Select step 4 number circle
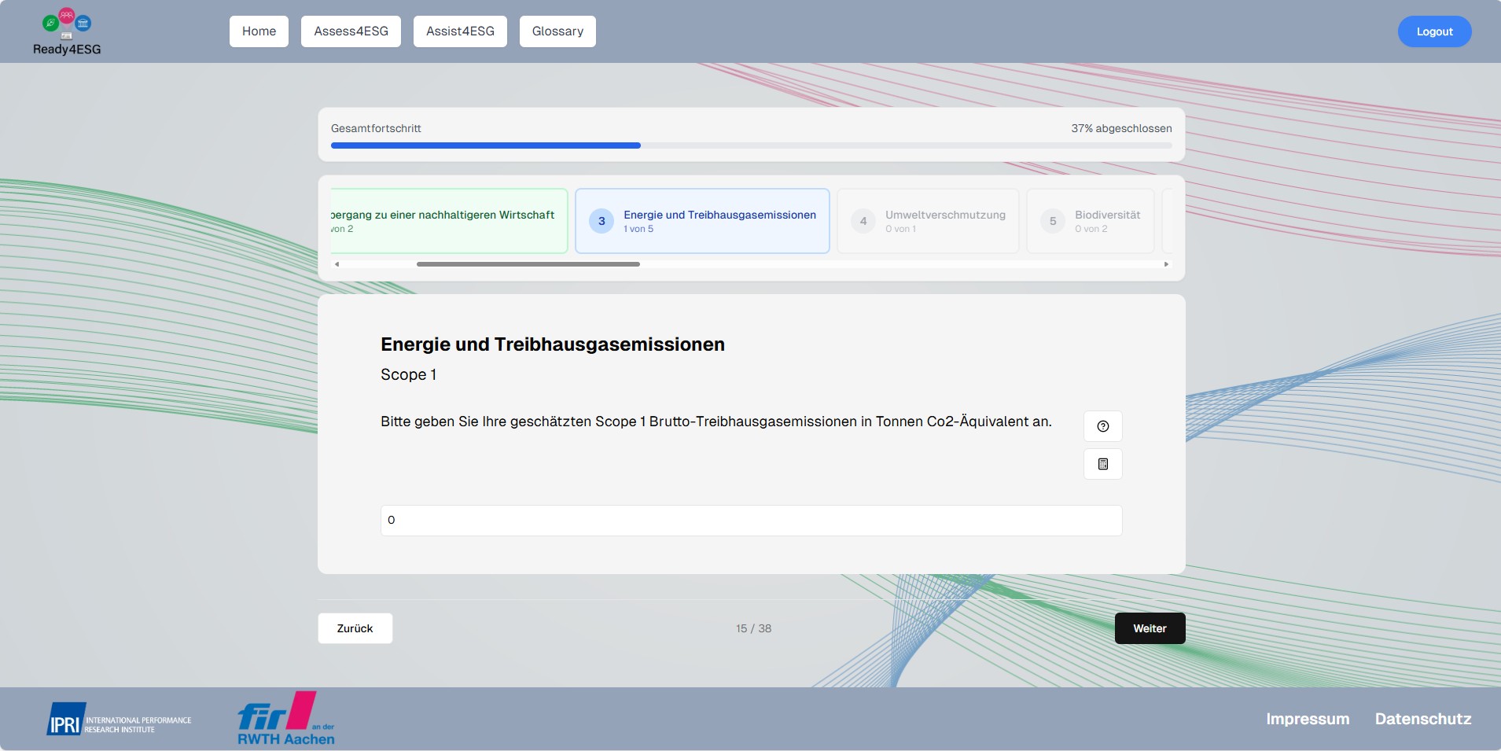The width and height of the screenshot is (1501, 751). [863, 221]
